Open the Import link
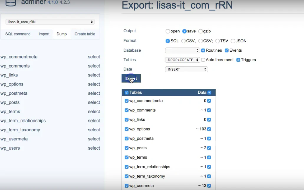304x190 pixels. [44, 34]
